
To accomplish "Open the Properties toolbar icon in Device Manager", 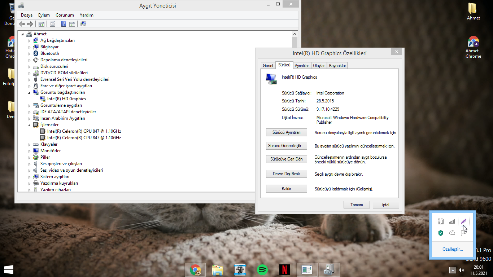I will pos(53,24).
